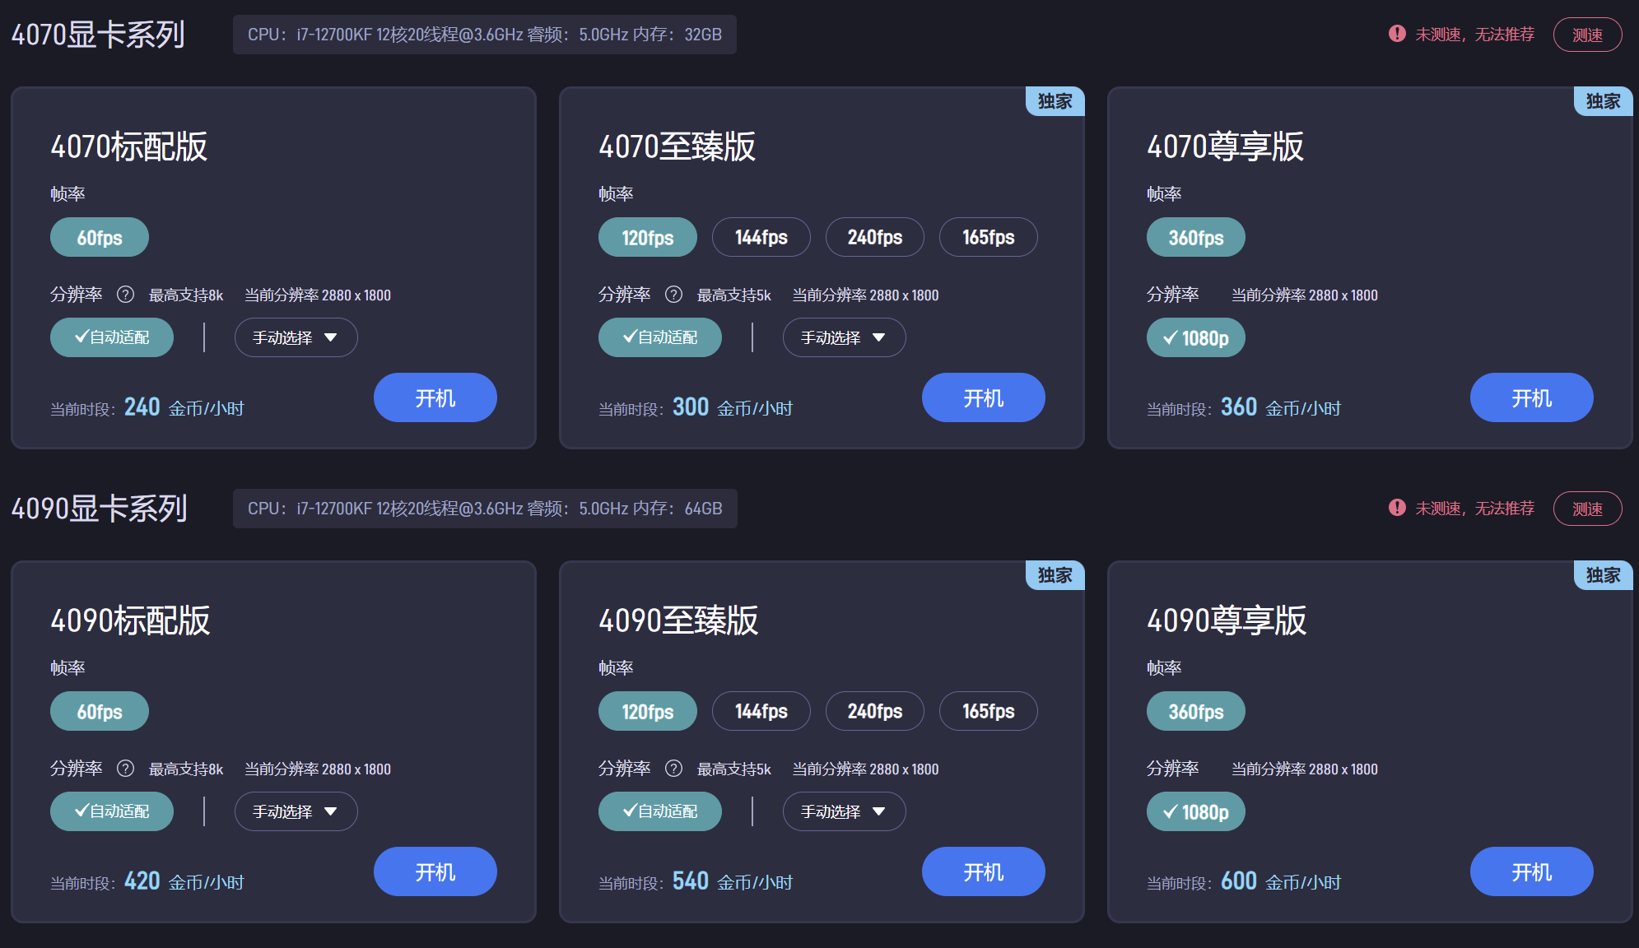Select 144fps on 4070至臻版 card

pos(761,238)
